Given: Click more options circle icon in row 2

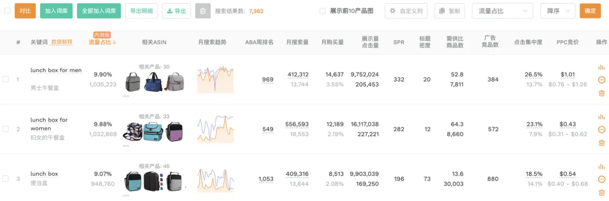Looking at the screenshot, I should tap(601, 130).
